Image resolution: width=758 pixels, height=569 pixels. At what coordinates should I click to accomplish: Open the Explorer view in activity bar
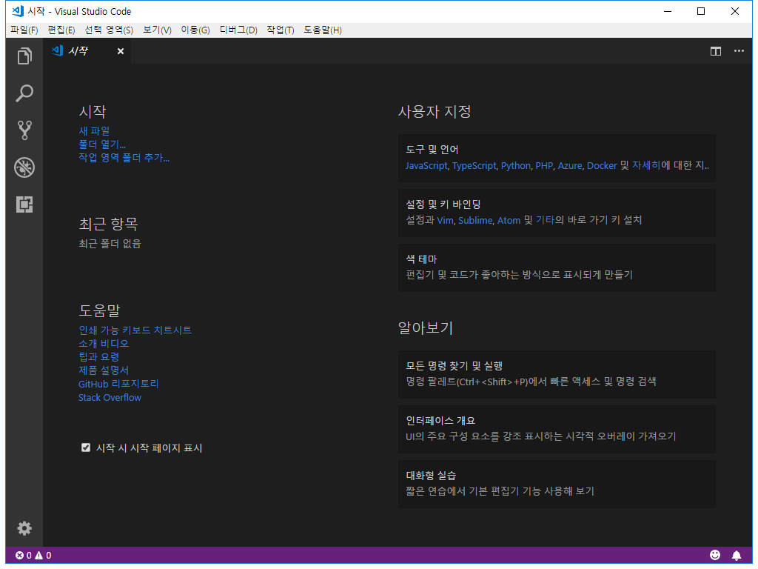coord(24,56)
